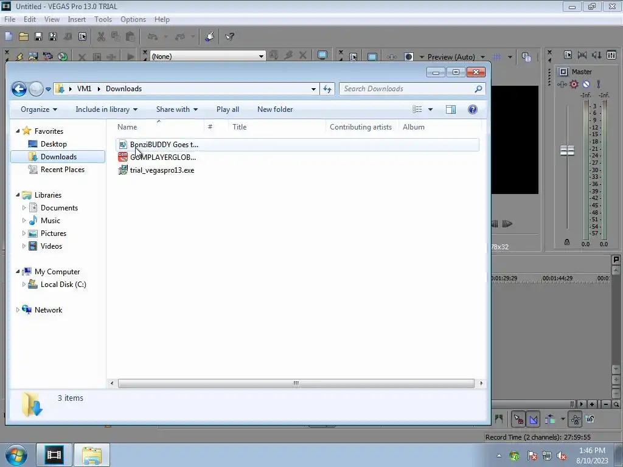Screen dimensions: 623x467
Task: Toggle split screen view icon in preview toolbar
Action: [408, 57]
